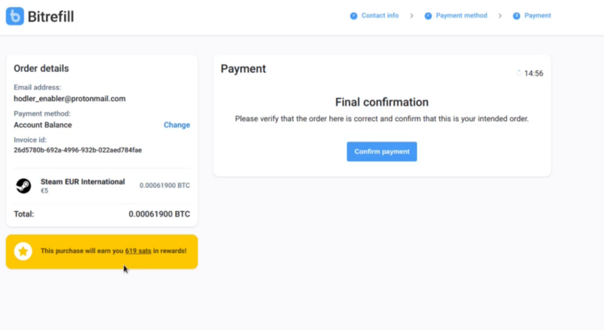Click the Contact info checkmark icon
Screen dimensions: 604x330
(x=353, y=16)
